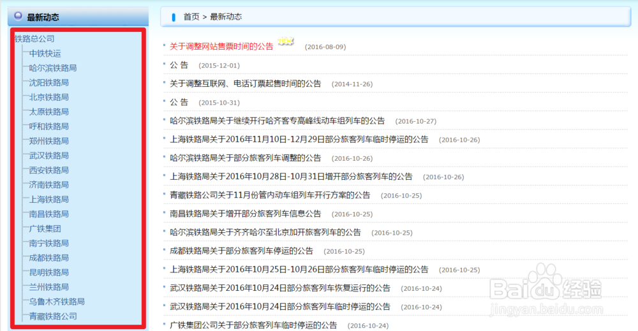The image size is (638, 331).
Task: Select 郑州铁路局 in the sidebar
Action: click(x=49, y=141)
